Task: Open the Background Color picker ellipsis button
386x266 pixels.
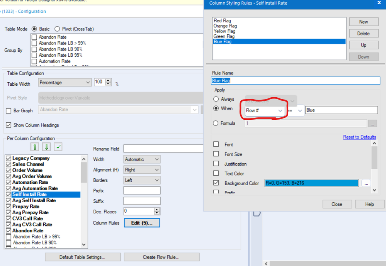Action: (366, 183)
